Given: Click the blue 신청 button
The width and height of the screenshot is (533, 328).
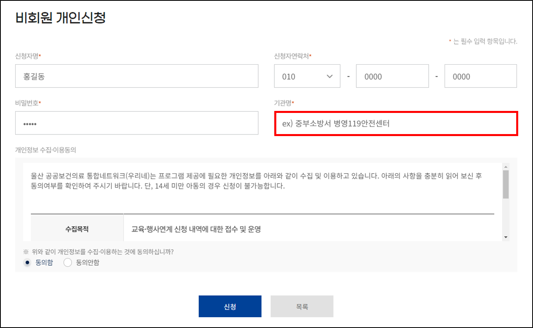Looking at the screenshot, I should 230,306.
